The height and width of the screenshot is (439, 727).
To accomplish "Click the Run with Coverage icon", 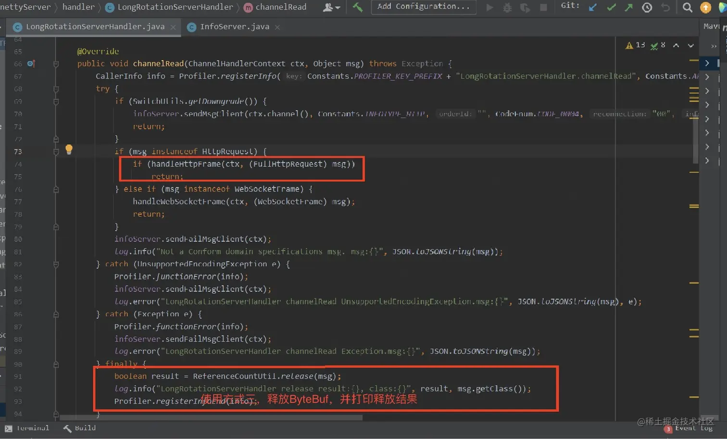I will (525, 8).
